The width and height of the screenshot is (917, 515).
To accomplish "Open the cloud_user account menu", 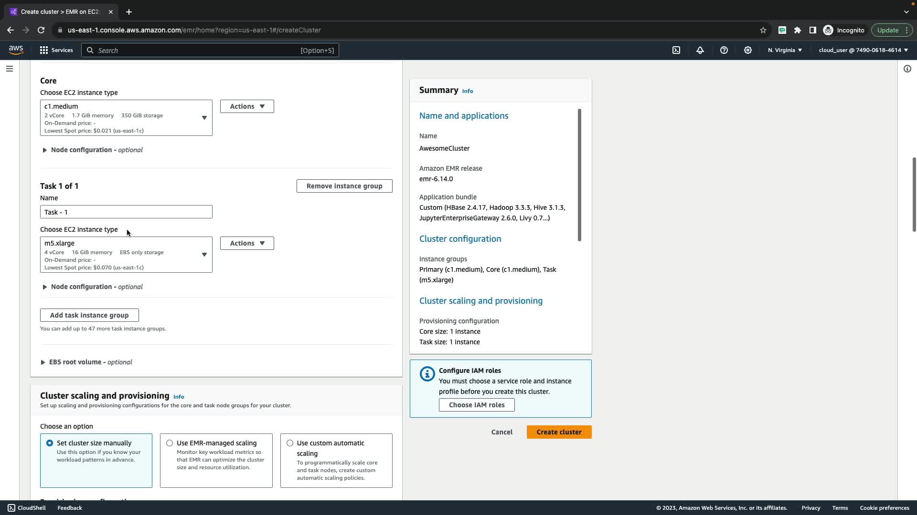I will [863, 50].
